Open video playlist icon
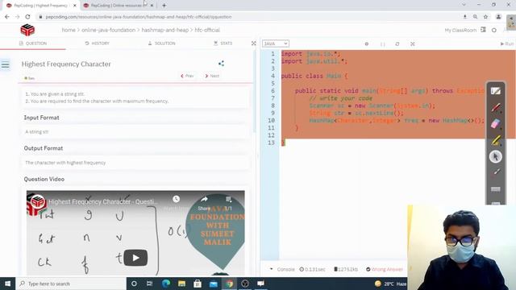Image resolution: width=516 pixels, height=290 pixels. coord(229,199)
